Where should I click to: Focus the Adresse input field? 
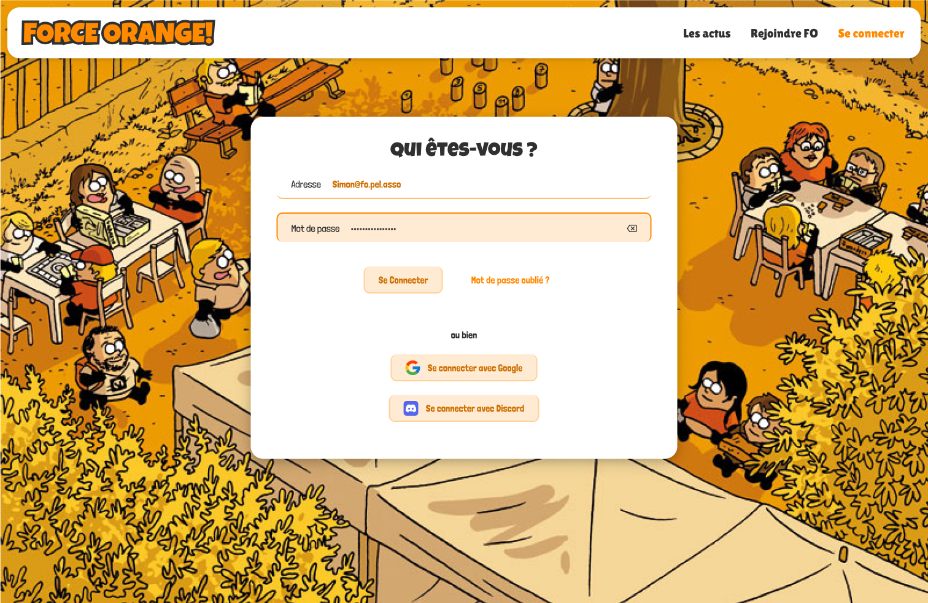click(464, 184)
